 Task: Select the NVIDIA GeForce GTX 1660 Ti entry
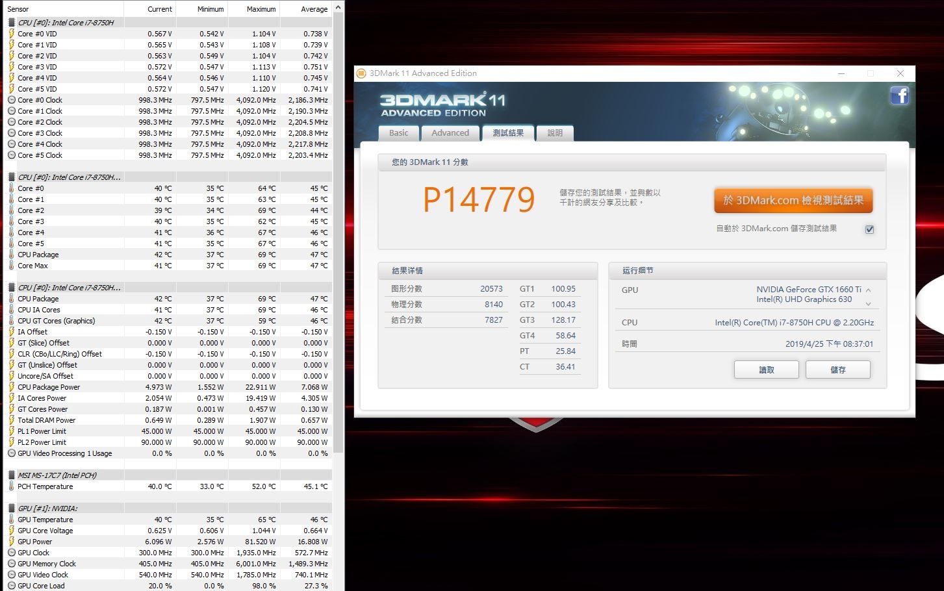click(809, 290)
